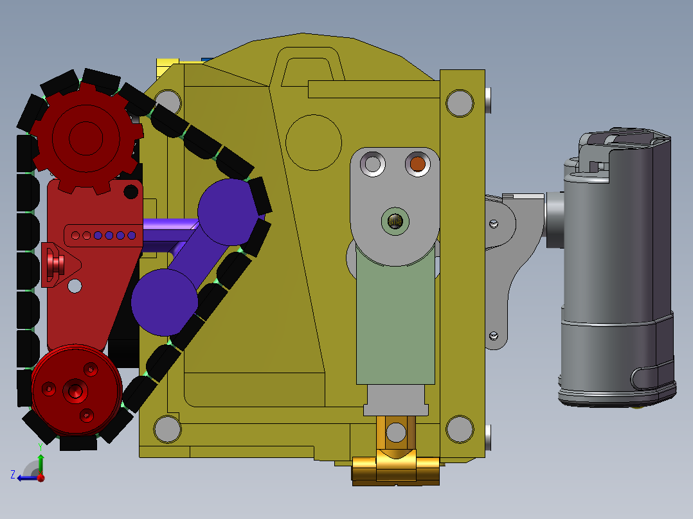Click the purple horizontal connecting bar
693x519 pixels.
click(x=170, y=235)
